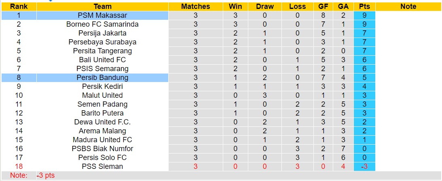
Task: Click PSS Sleman's -3 points cell
Action: click(x=364, y=166)
